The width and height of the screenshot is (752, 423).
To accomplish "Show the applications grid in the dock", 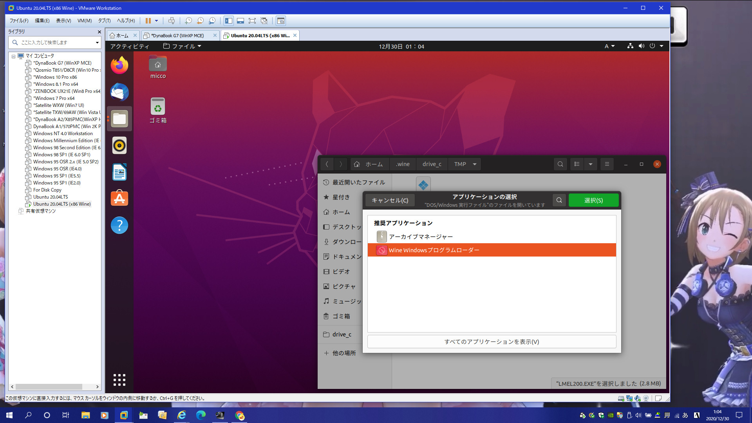I will coord(119,380).
